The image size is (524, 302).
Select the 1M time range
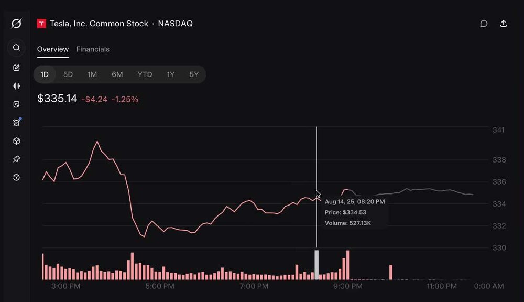[x=92, y=74]
